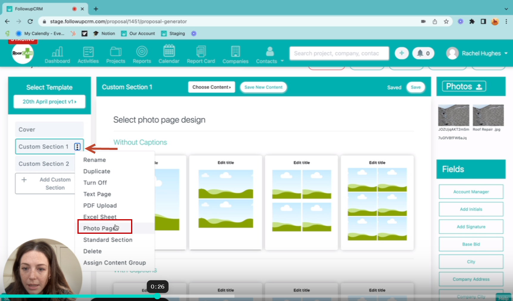This screenshot has height=301, width=513.
Task: Open three-dot menu for Custom Section 1
Action: coord(77,147)
